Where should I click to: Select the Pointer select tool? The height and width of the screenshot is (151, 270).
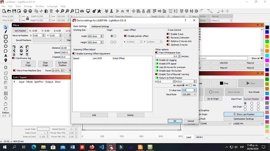[x=6, y=27]
